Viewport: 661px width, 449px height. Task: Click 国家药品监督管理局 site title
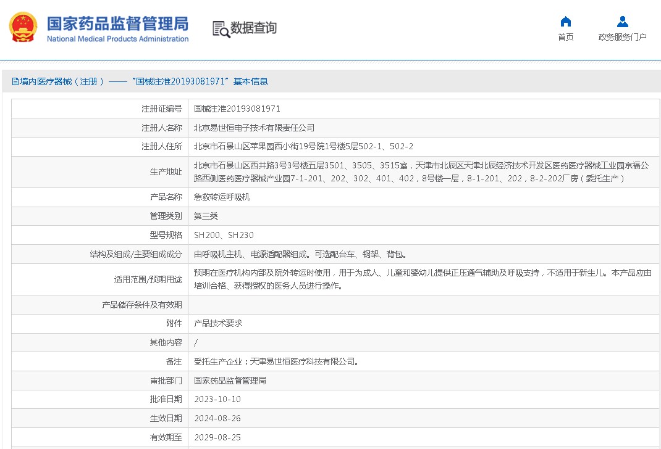pyautogui.click(x=117, y=23)
